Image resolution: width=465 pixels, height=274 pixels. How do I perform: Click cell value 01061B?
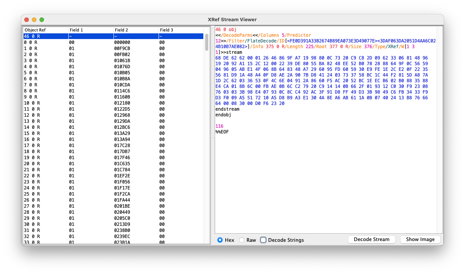(122, 61)
